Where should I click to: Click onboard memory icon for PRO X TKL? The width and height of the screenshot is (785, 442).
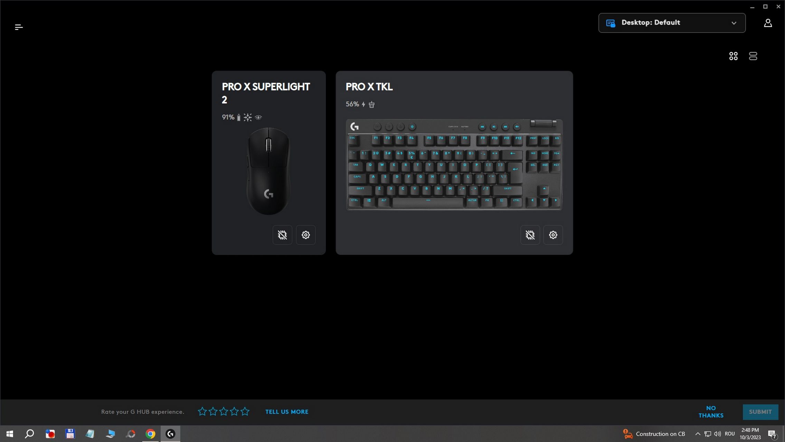pos(530,235)
